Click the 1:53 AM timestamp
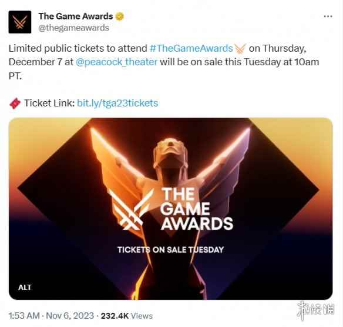This screenshot has height=327, width=343. coord(24,316)
